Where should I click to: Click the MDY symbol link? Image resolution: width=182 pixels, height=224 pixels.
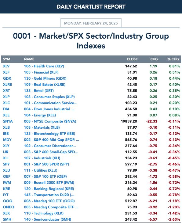[7, 140]
